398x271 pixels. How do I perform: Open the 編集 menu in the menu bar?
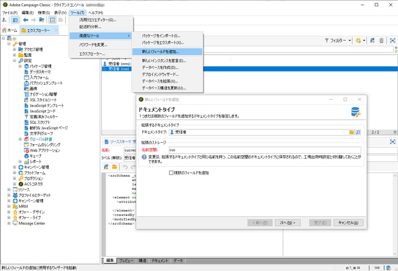28,12
